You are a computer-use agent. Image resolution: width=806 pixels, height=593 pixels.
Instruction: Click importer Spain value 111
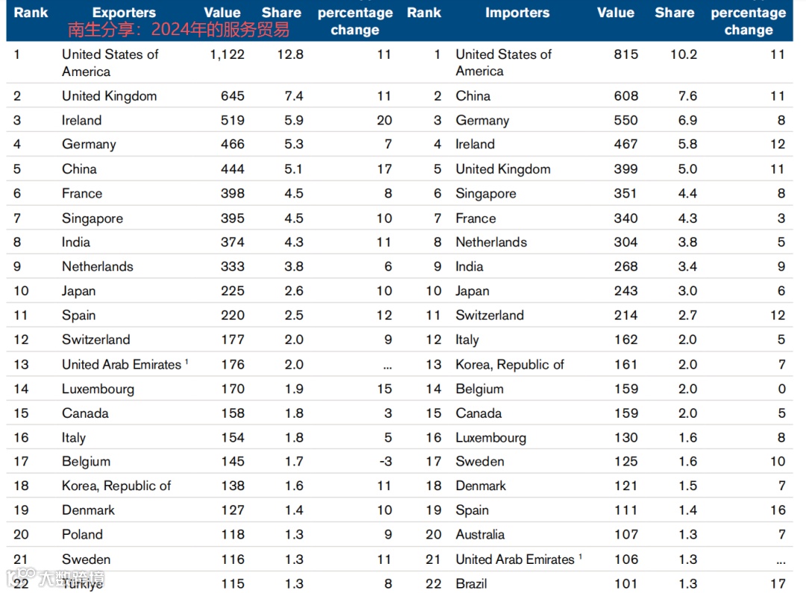pos(625,510)
